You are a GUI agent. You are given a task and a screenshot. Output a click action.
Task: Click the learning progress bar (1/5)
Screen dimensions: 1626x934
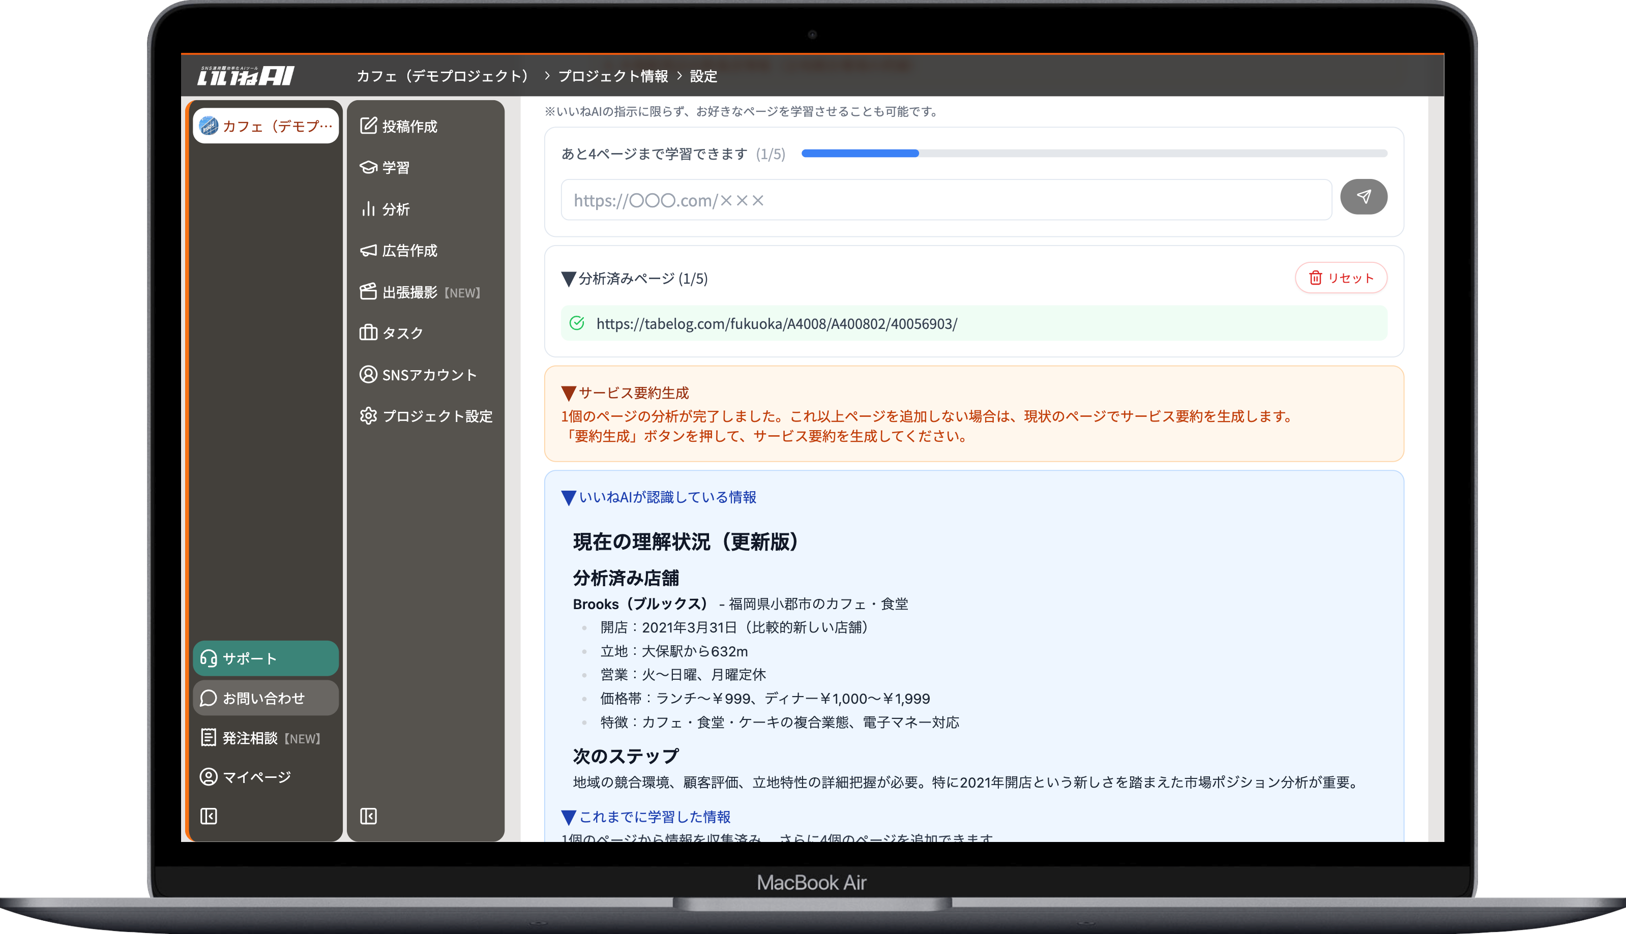click(1094, 154)
